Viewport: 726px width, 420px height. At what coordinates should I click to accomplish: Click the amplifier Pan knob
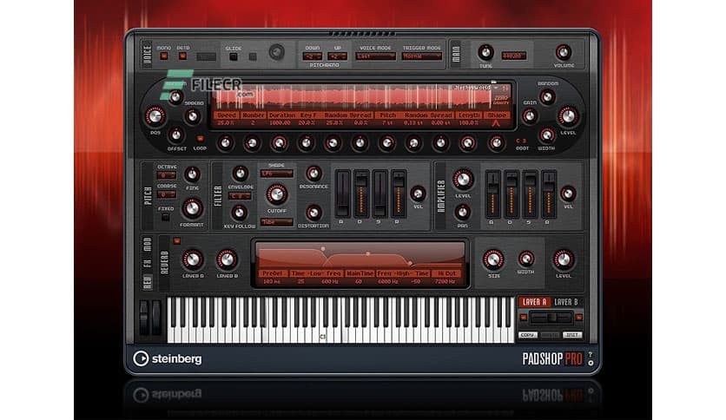coord(463,211)
